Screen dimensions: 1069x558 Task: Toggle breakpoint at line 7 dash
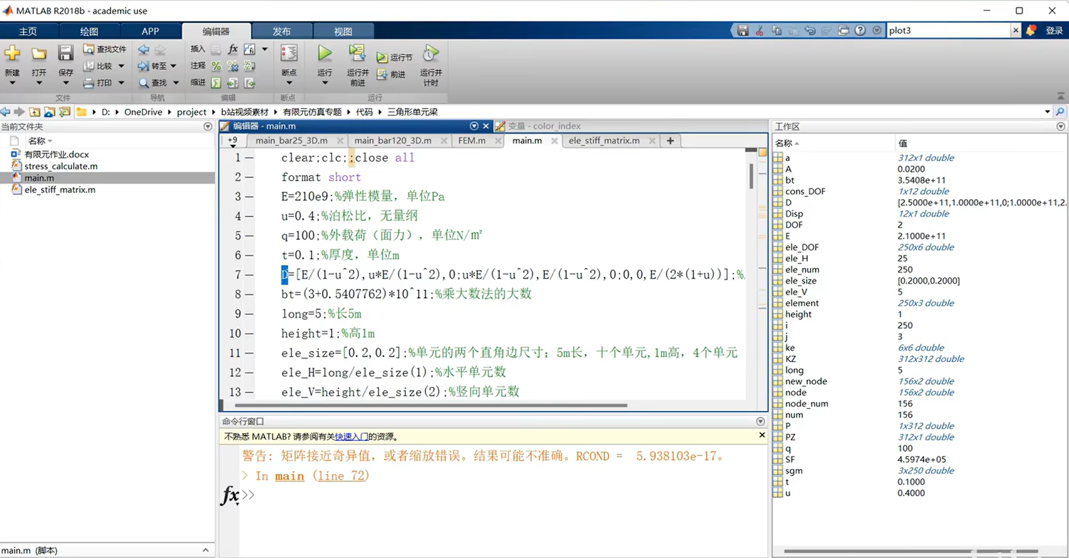click(x=249, y=275)
